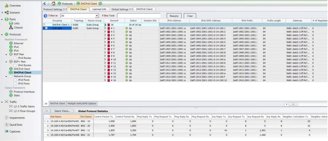
Task: Select Global Settings DHCPv6 Client tab
Action: point(144,9)
